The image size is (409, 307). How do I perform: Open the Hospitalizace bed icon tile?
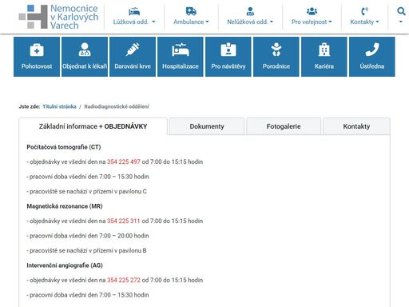point(181,57)
